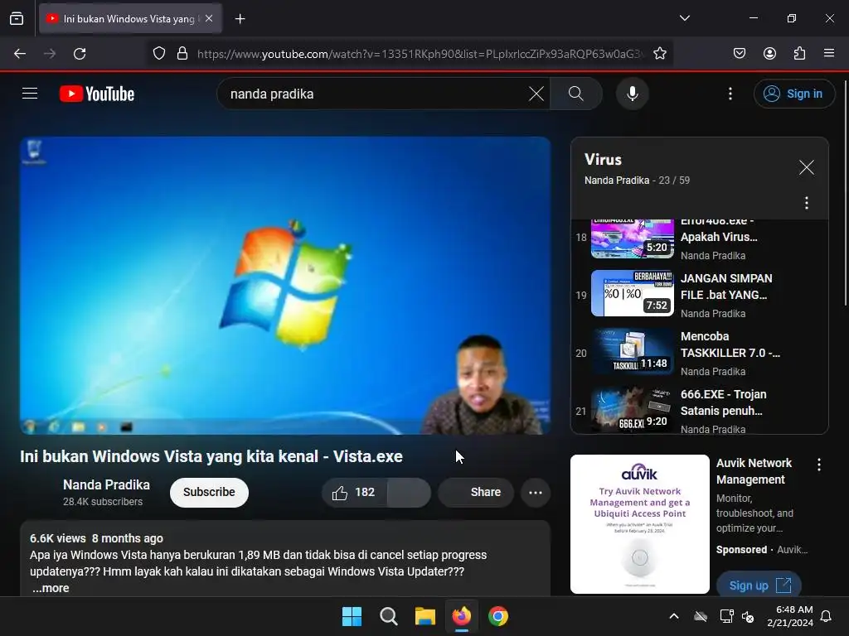Submit search with magnifier button
849x636 pixels.
(x=576, y=94)
